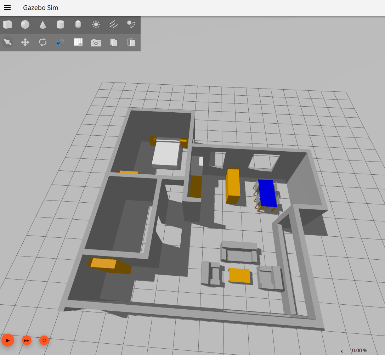Add a directional light
The height and width of the screenshot is (355, 385).
tap(113, 24)
